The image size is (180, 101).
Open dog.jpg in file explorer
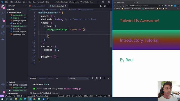pyautogui.click(x=16, y=18)
